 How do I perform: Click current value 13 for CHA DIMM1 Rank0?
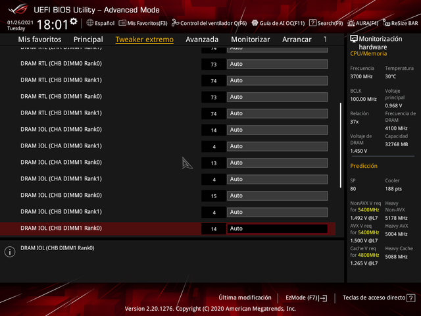click(x=214, y=163)
